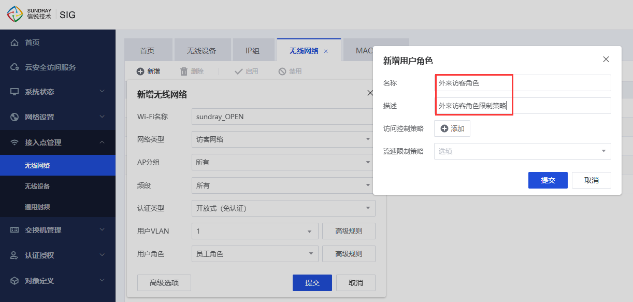Image resolution: width=633 pixels, height=302 pixels.
Task: Click the user icon for 认证授权
Action: pyautogui.click(x=15, y=255)
